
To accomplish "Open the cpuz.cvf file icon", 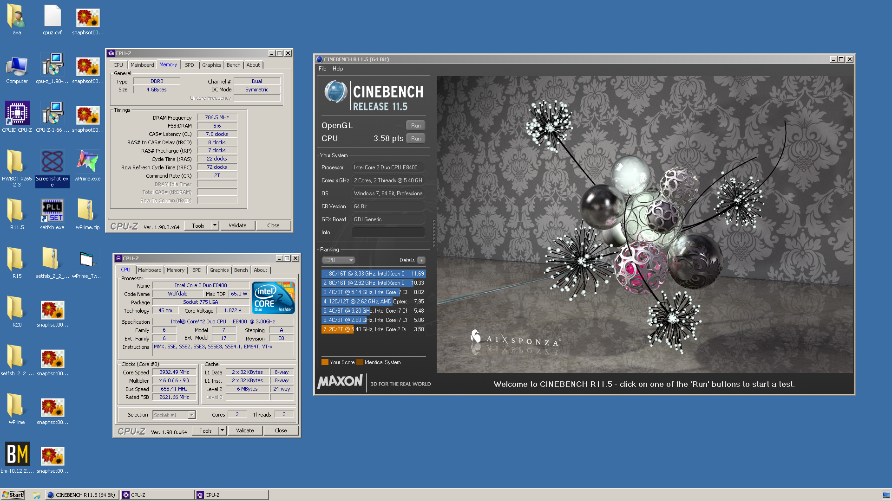I will 52,19.
